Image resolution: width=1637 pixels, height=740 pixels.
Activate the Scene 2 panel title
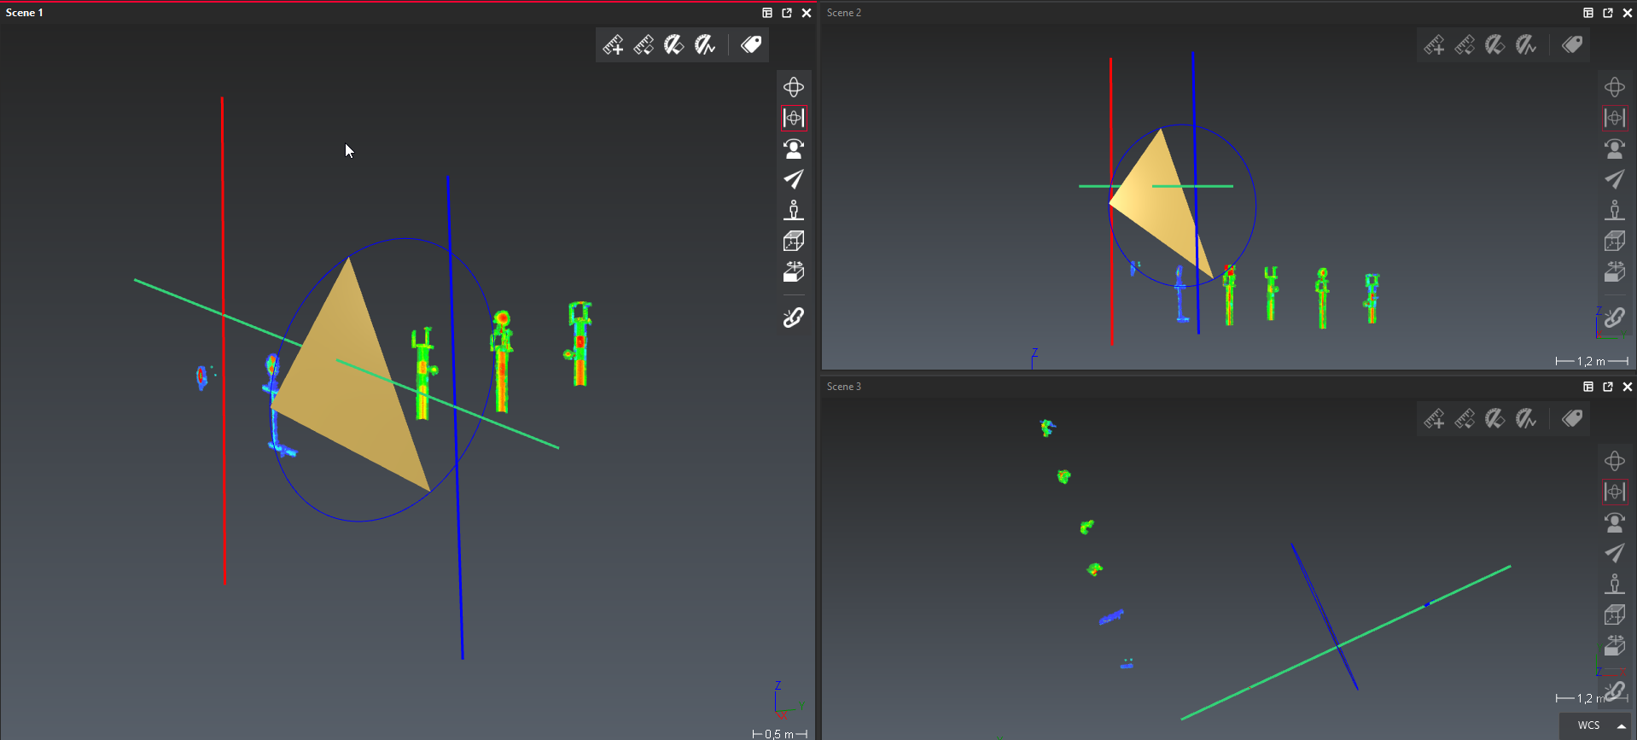click(843, 13)
